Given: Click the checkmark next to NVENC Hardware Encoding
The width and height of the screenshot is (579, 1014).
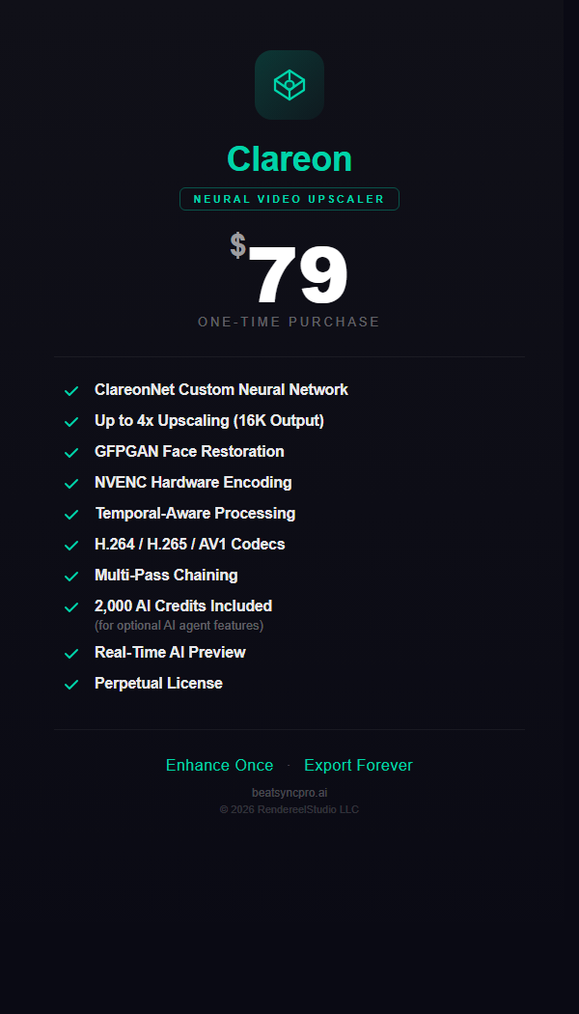Looking at the screenshot, I should (71, 484).
